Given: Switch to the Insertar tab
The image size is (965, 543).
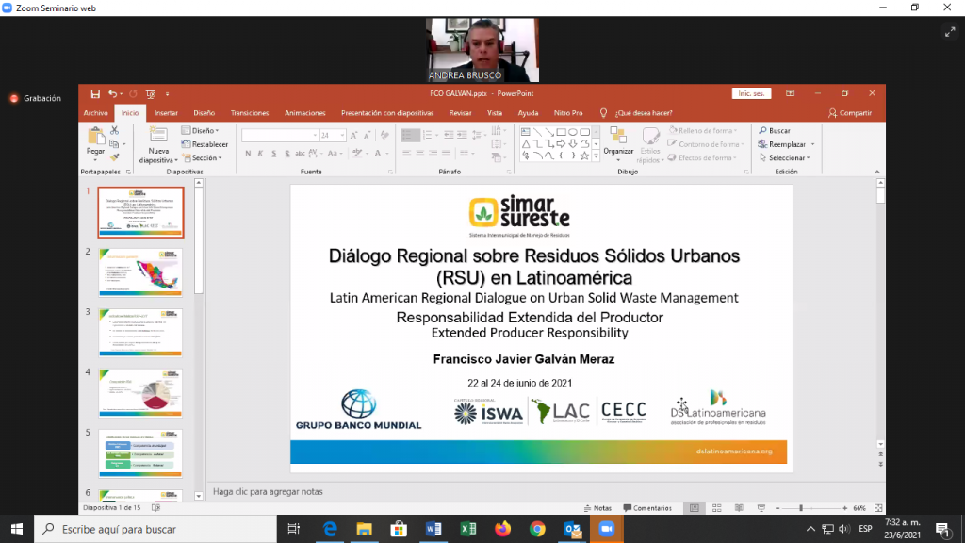Looking at the screenshot, I should 166,113.
